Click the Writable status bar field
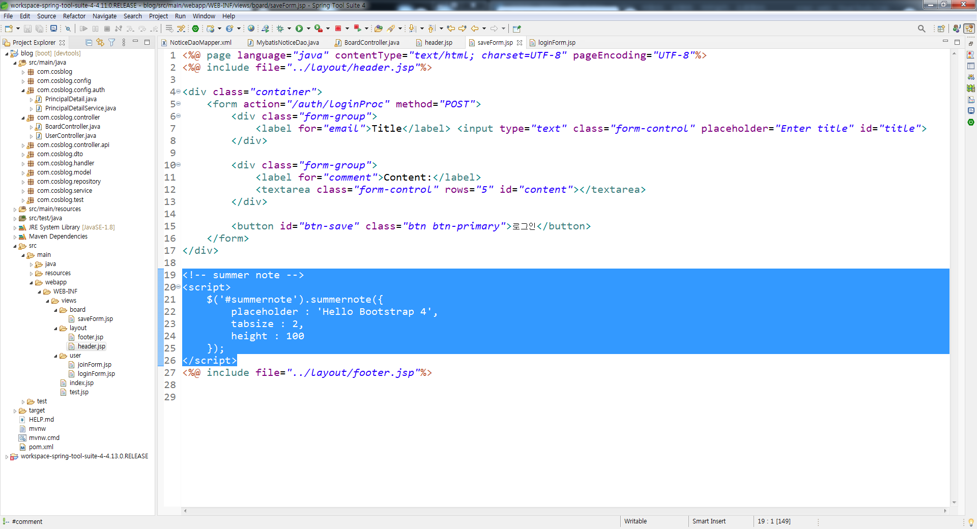977x529 pixels. click(636, 521)
